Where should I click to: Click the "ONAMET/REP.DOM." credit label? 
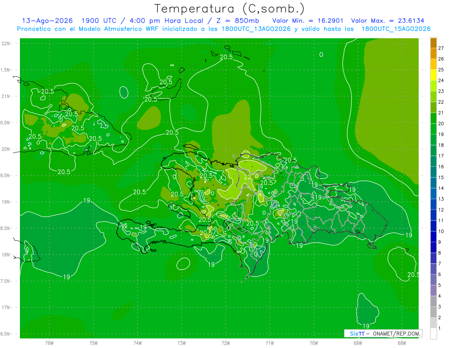pos(397,333)
